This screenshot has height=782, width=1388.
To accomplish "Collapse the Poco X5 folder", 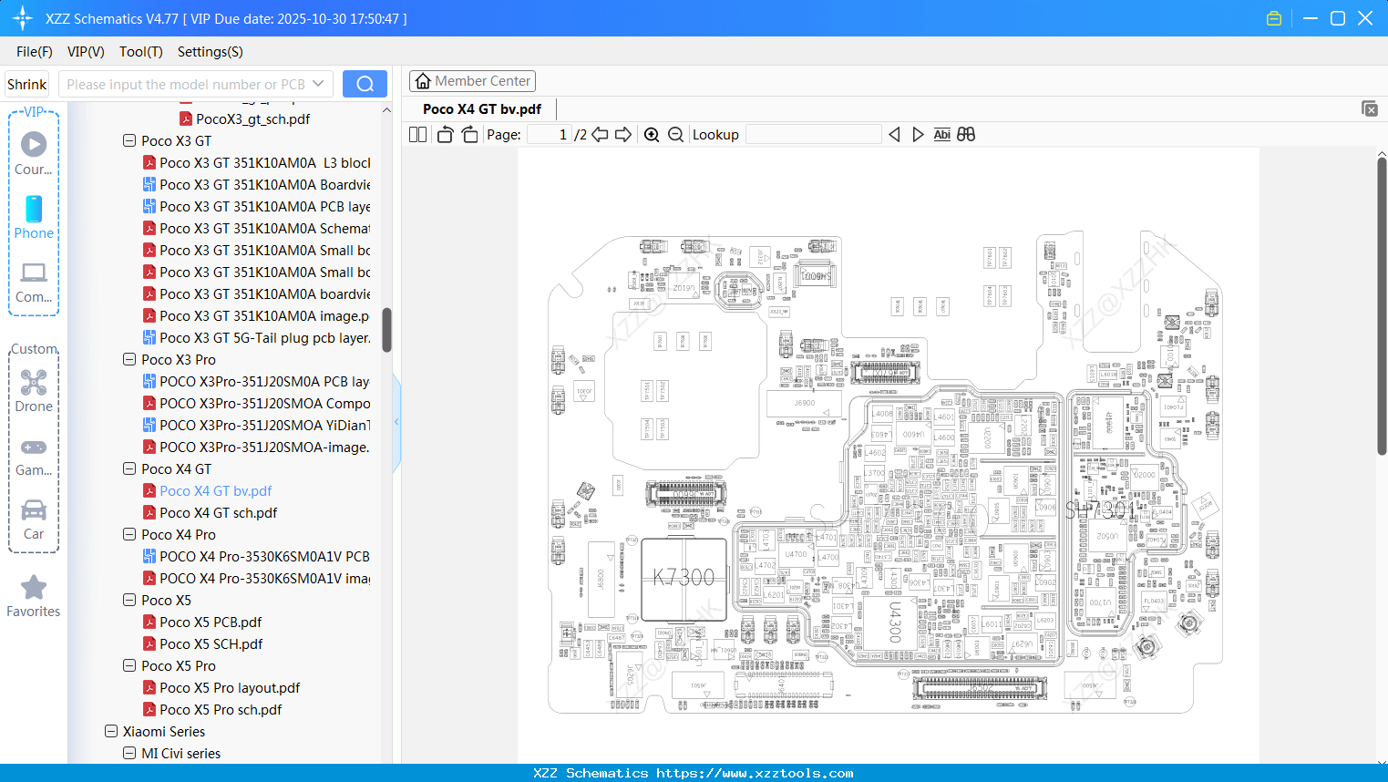I will (x=129, y=601).
